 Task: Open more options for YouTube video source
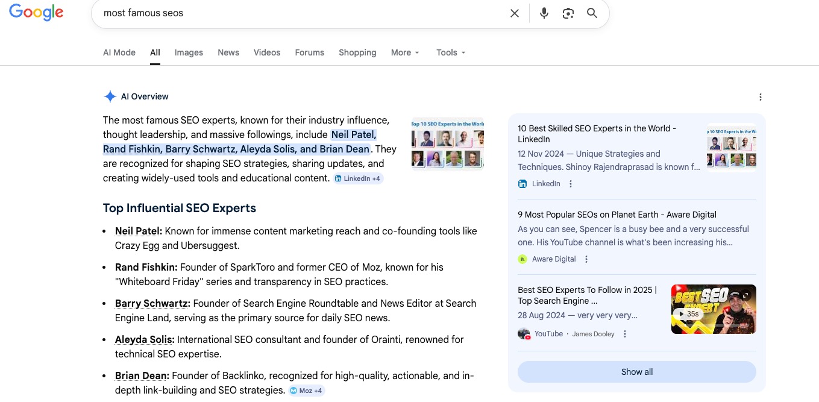coord(625,334)
